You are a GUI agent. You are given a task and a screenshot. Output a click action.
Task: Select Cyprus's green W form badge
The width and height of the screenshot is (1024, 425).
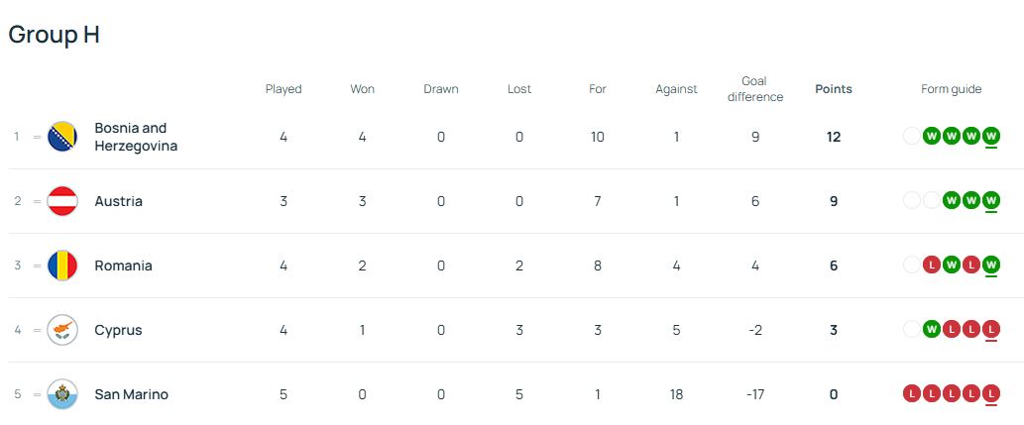(x=932, y=330)
